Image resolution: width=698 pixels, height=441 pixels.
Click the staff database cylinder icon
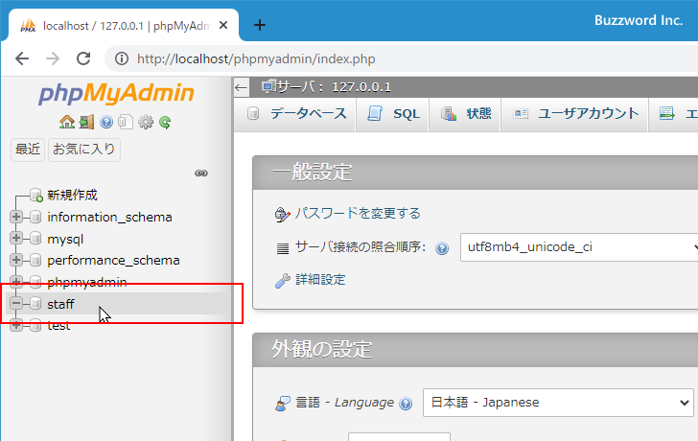pyautogui.click(x=35, y=304)
